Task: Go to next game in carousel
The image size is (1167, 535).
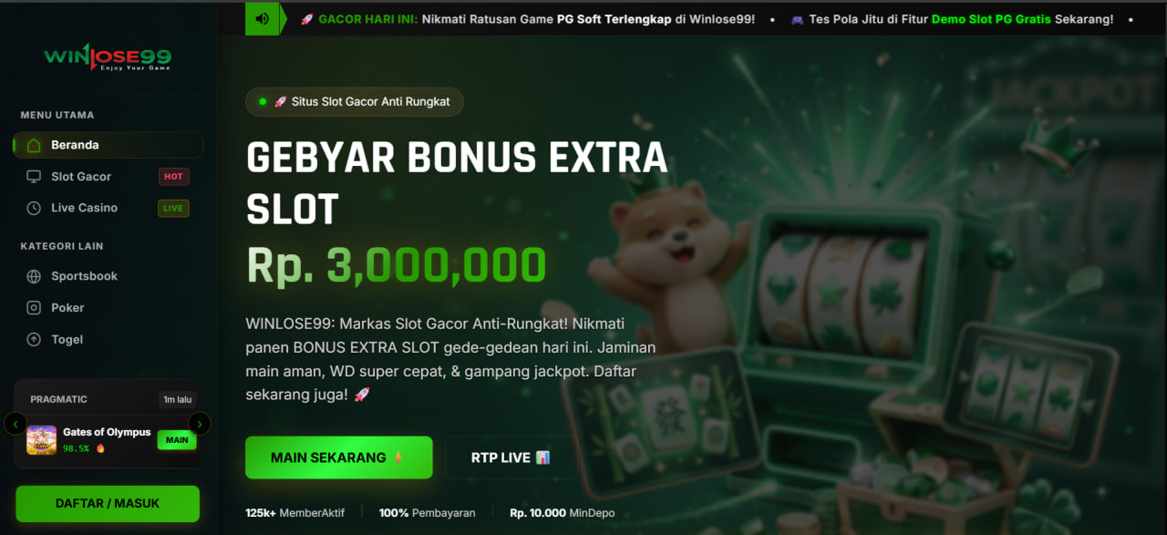Action: pyautogui.click(x=200, y=424)
